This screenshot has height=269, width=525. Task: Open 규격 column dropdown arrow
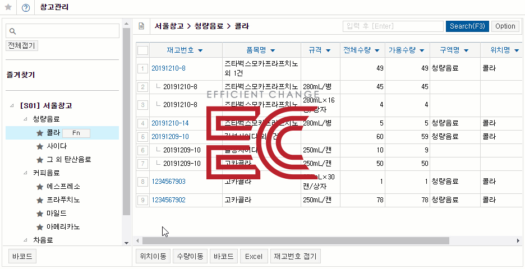328,50
